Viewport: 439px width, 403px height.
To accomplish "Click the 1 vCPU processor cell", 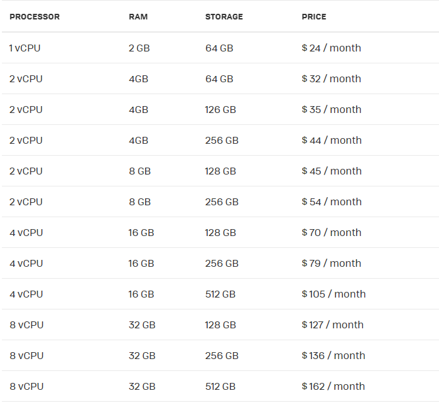I will pos(25,48).
